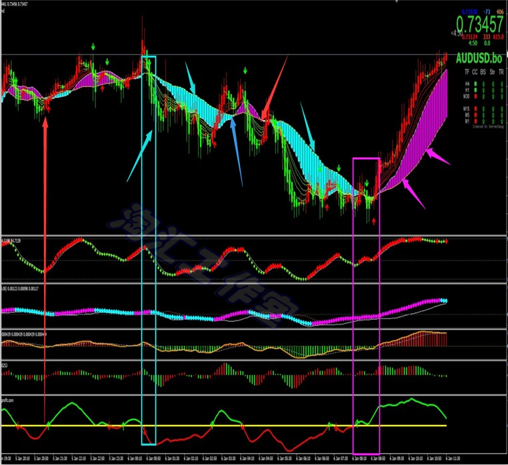Click the M30 row TR up arrow
This screenshot has height=465, width=508.
[x=502, y=97]
